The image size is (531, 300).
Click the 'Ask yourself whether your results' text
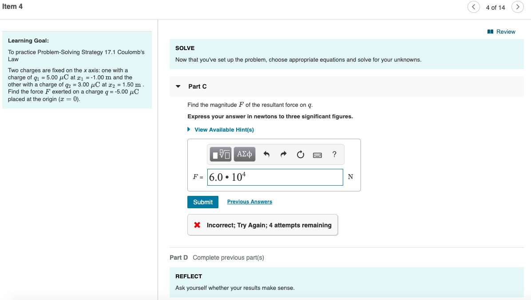click(235, 288)
